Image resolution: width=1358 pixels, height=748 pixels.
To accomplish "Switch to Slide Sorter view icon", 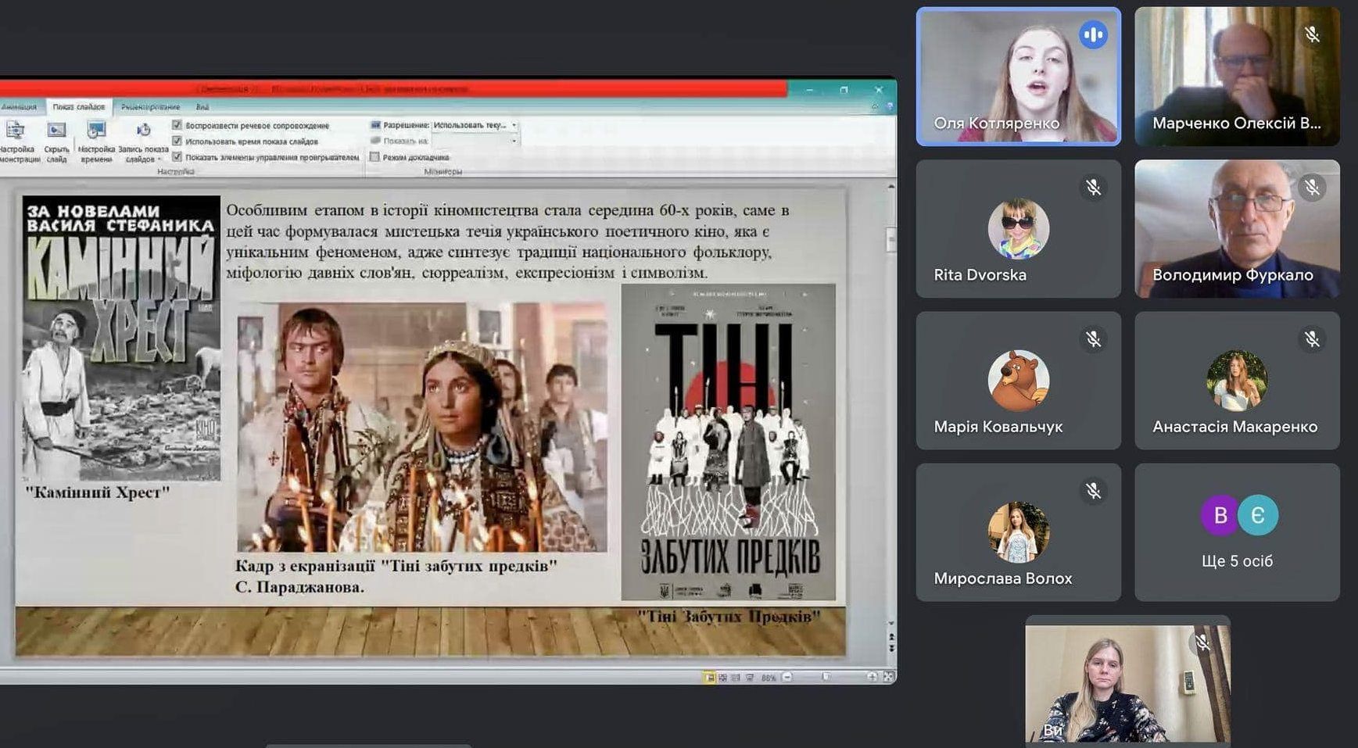I will [x=722, y=677].
